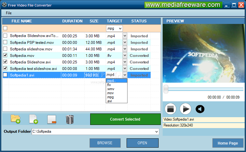This screenshot has width=246, height=152.
Task: Click the TARGET column header
Action: click(114, 21)
